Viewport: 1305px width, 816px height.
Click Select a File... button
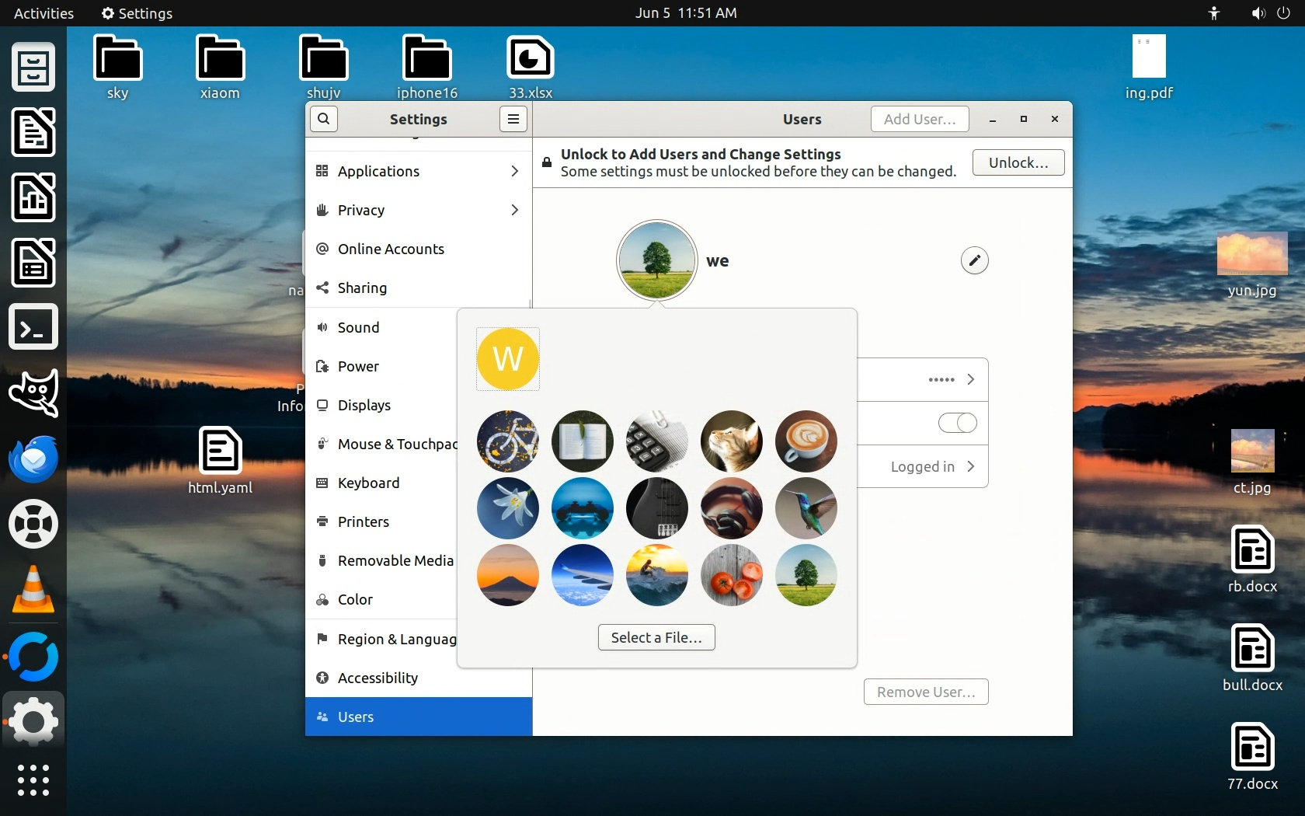(x=656, y=637)
